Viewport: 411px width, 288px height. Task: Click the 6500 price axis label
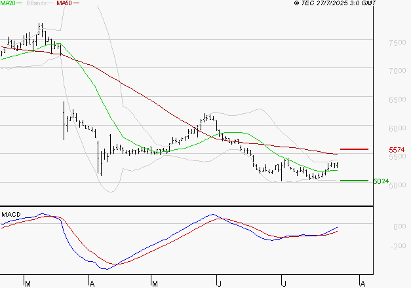point(397,99)
